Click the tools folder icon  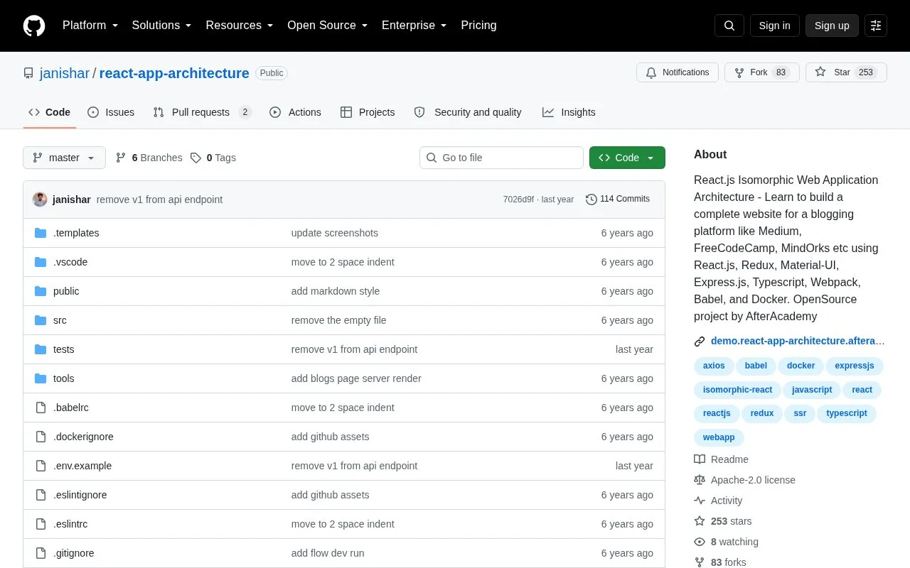[41, 378]
